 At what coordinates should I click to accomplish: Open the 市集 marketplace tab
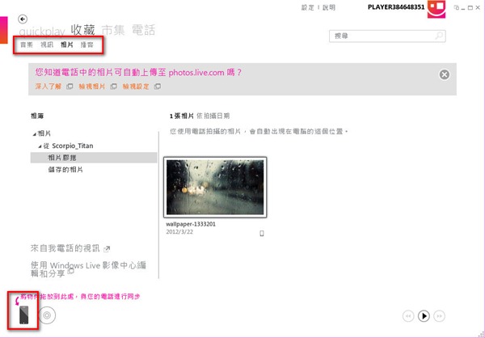coord(113,30)
